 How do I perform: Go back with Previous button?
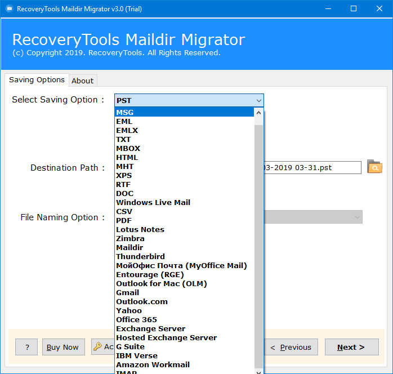(x=291, y=347)
